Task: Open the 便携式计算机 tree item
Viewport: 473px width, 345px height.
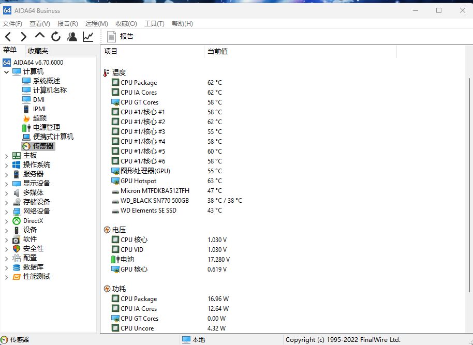Action: click(48, 137)
